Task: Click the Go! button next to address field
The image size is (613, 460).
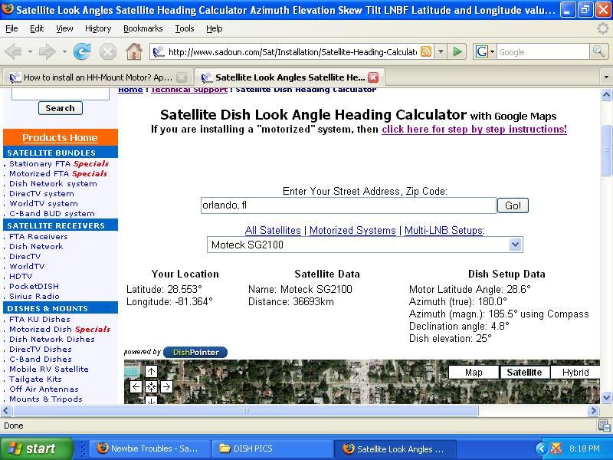Action: click(513, 205)
